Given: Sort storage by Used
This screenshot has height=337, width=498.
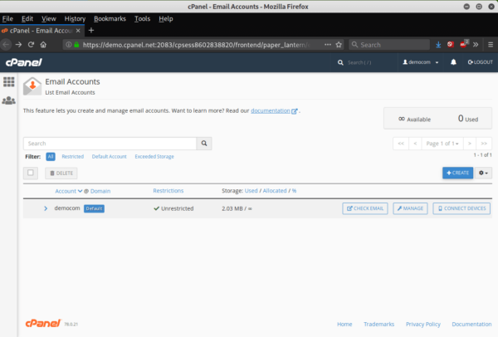Looking at the screenshot, I should [x=251, y=191].
